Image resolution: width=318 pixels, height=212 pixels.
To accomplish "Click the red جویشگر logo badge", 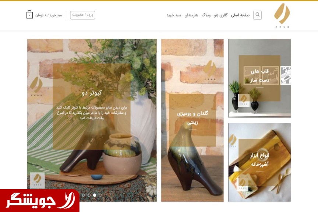I will coord(39,201).
